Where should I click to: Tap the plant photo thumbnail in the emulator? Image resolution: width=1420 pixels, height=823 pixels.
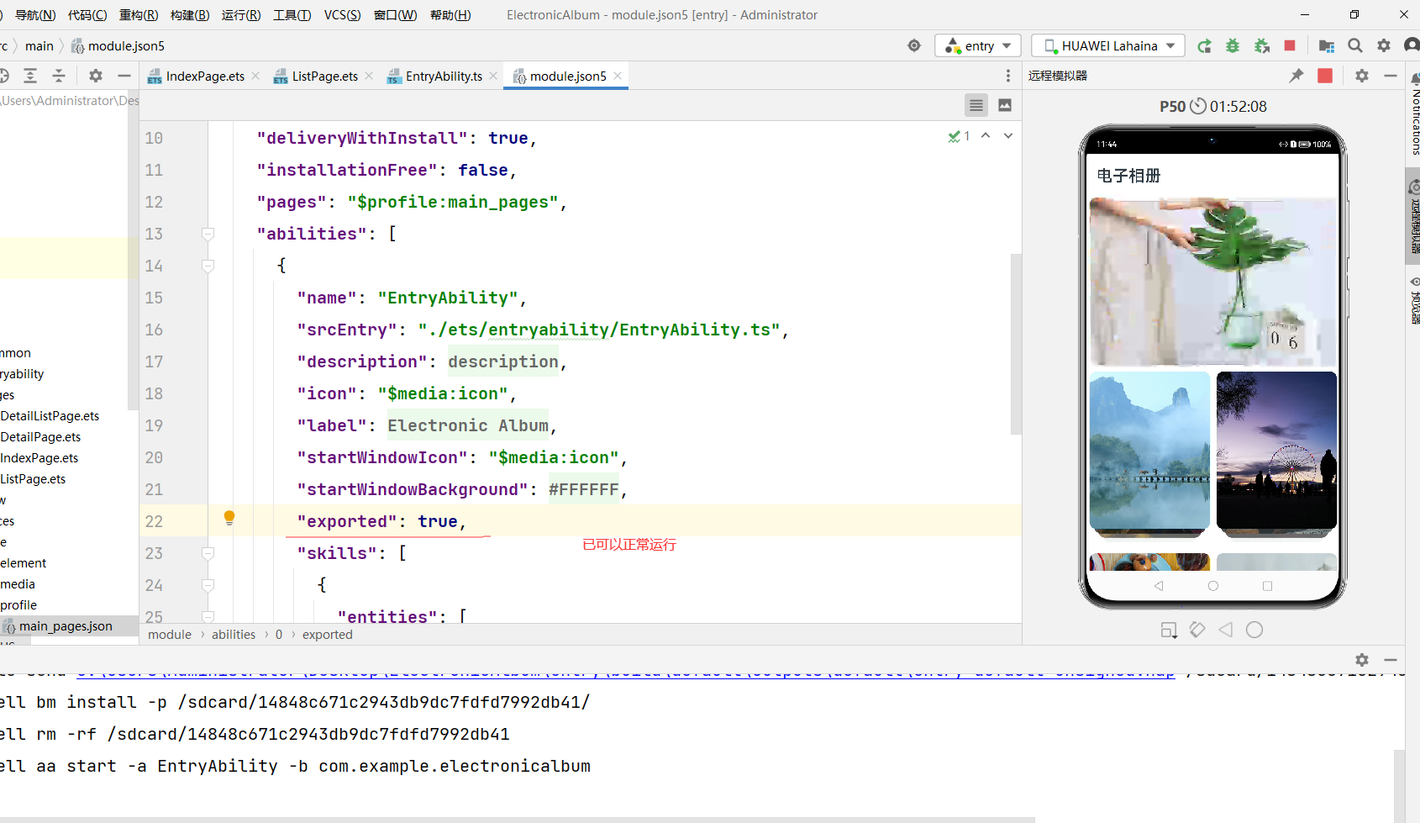1212,282
